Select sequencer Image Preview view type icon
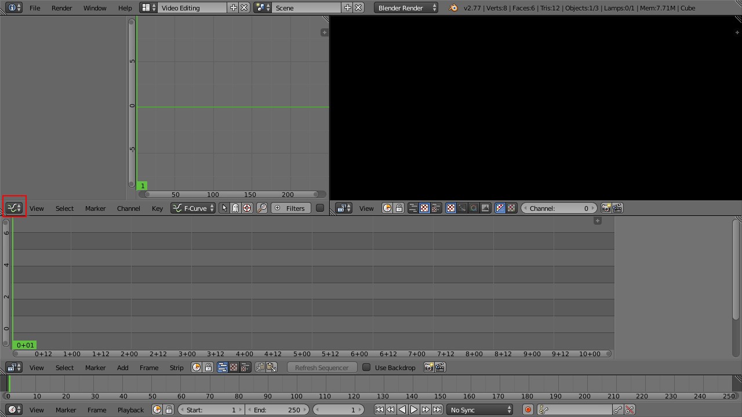This screenshot has height=417, width=742. 234,368
